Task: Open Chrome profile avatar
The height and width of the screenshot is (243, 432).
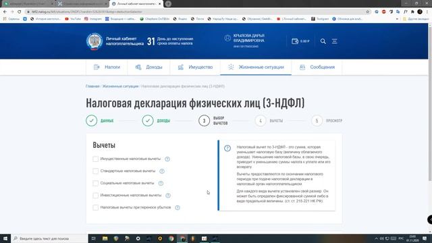Action: point(420,12)
